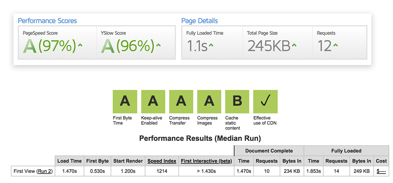Select the Compress Transfer grade A tile

[181, 101]
